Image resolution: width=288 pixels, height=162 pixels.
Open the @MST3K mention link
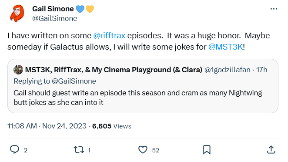[225, 47]
